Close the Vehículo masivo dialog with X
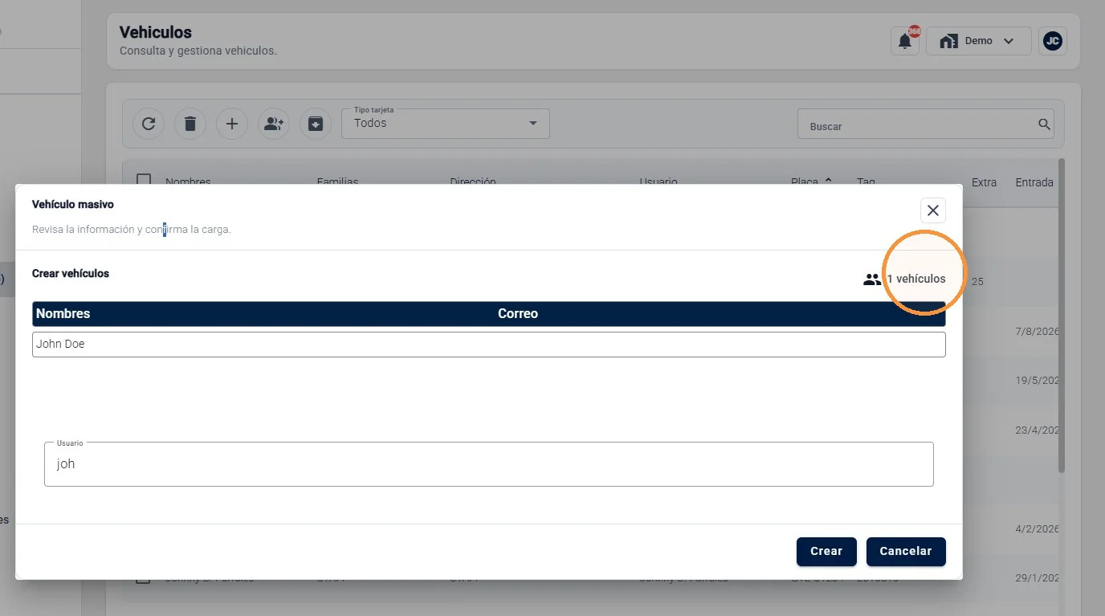This screenshot has height=616, width=1105. tap(933, 210)
